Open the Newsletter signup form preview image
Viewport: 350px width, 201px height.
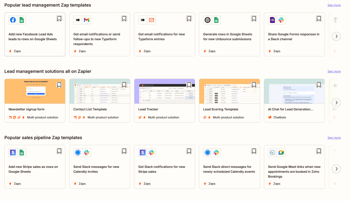[35, 91]
